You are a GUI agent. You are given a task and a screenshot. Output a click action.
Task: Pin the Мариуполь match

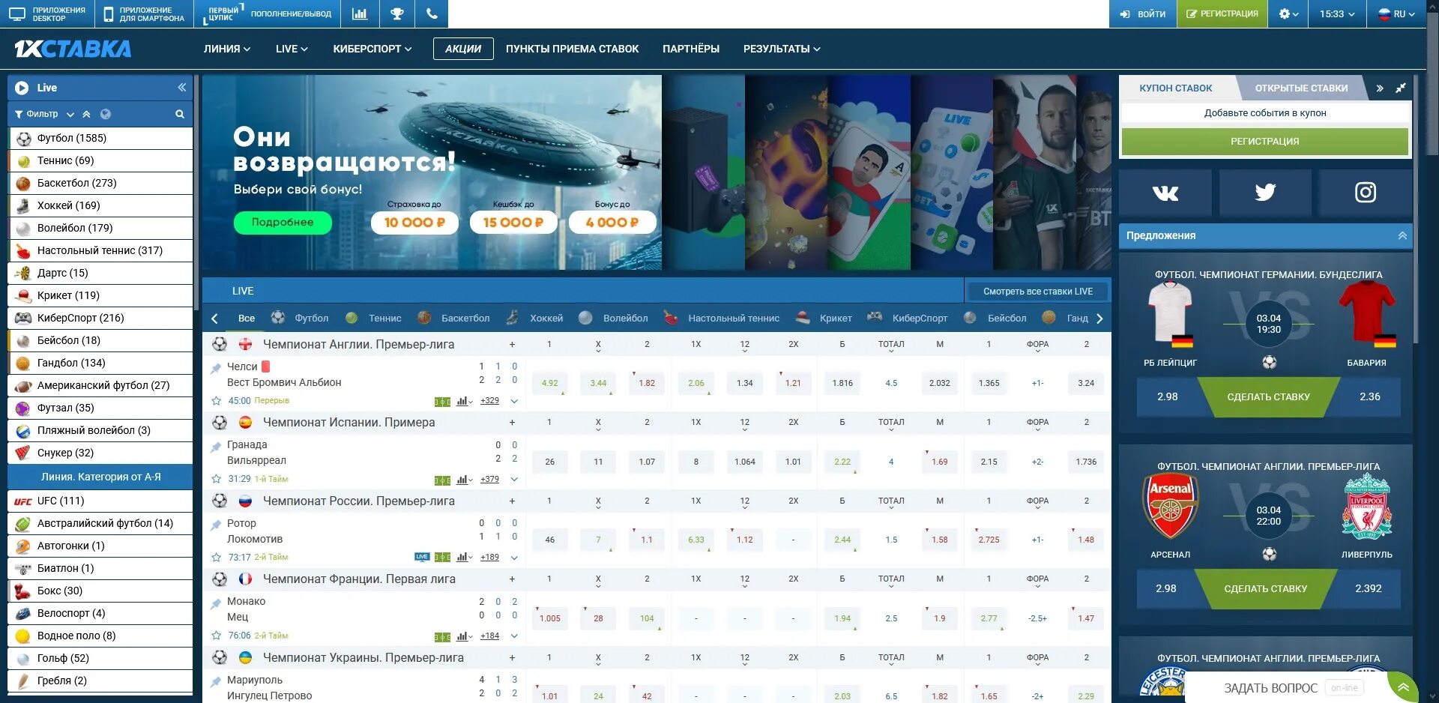(216, 681)
